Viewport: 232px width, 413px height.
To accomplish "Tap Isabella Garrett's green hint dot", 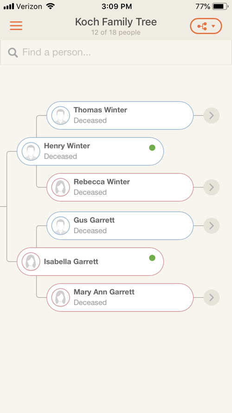I will pyautogui.click(x=152, y=258).
